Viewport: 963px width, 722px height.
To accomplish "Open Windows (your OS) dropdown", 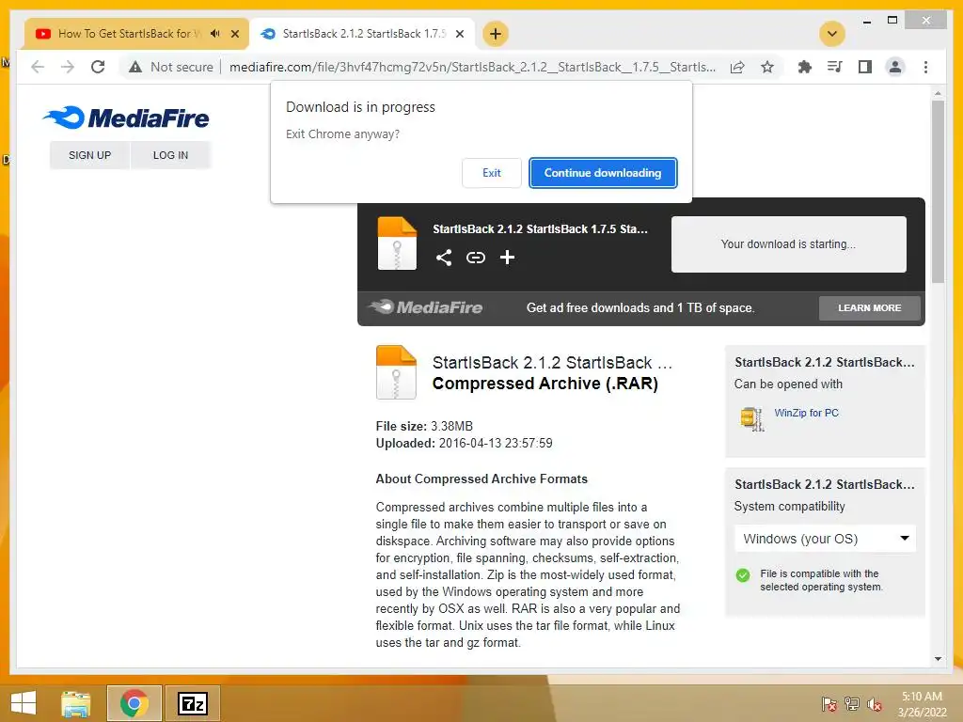I will click(825, 539).
